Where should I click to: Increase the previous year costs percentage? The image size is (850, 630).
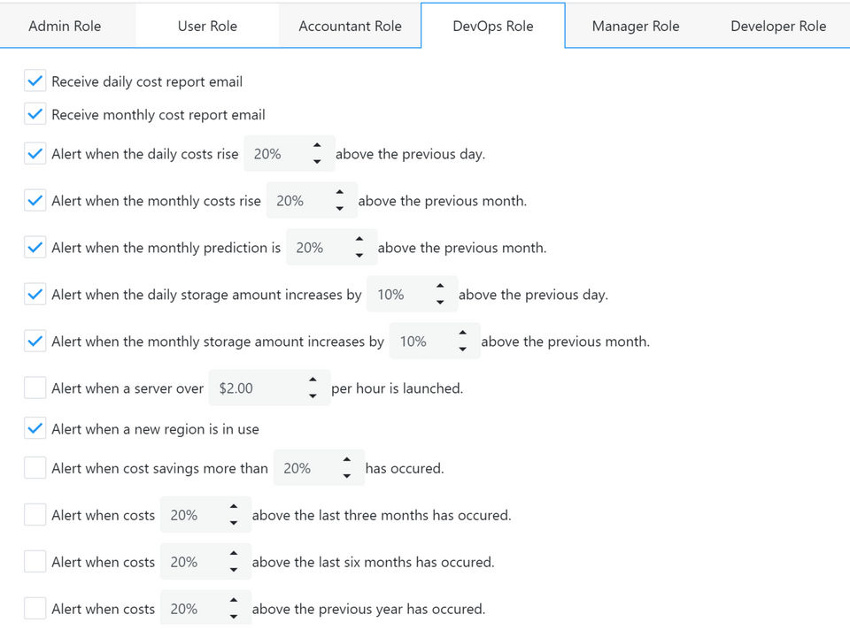[234, 600]
